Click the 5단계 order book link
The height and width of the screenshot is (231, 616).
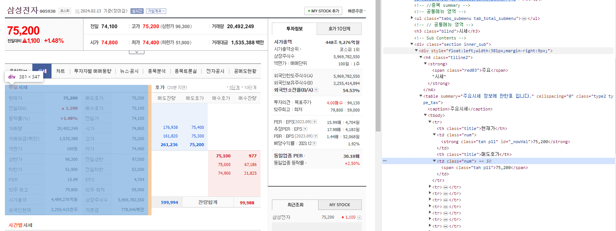click(234, 88)
